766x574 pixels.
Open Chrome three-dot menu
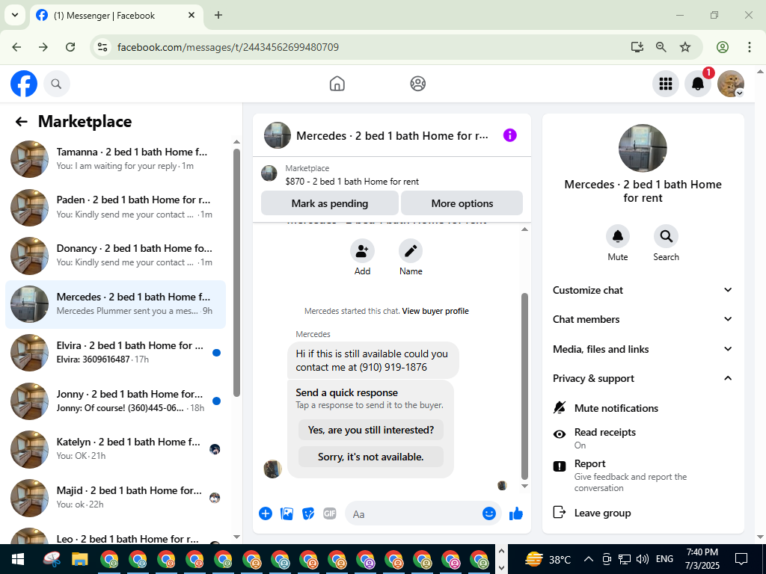coord(749,47)
